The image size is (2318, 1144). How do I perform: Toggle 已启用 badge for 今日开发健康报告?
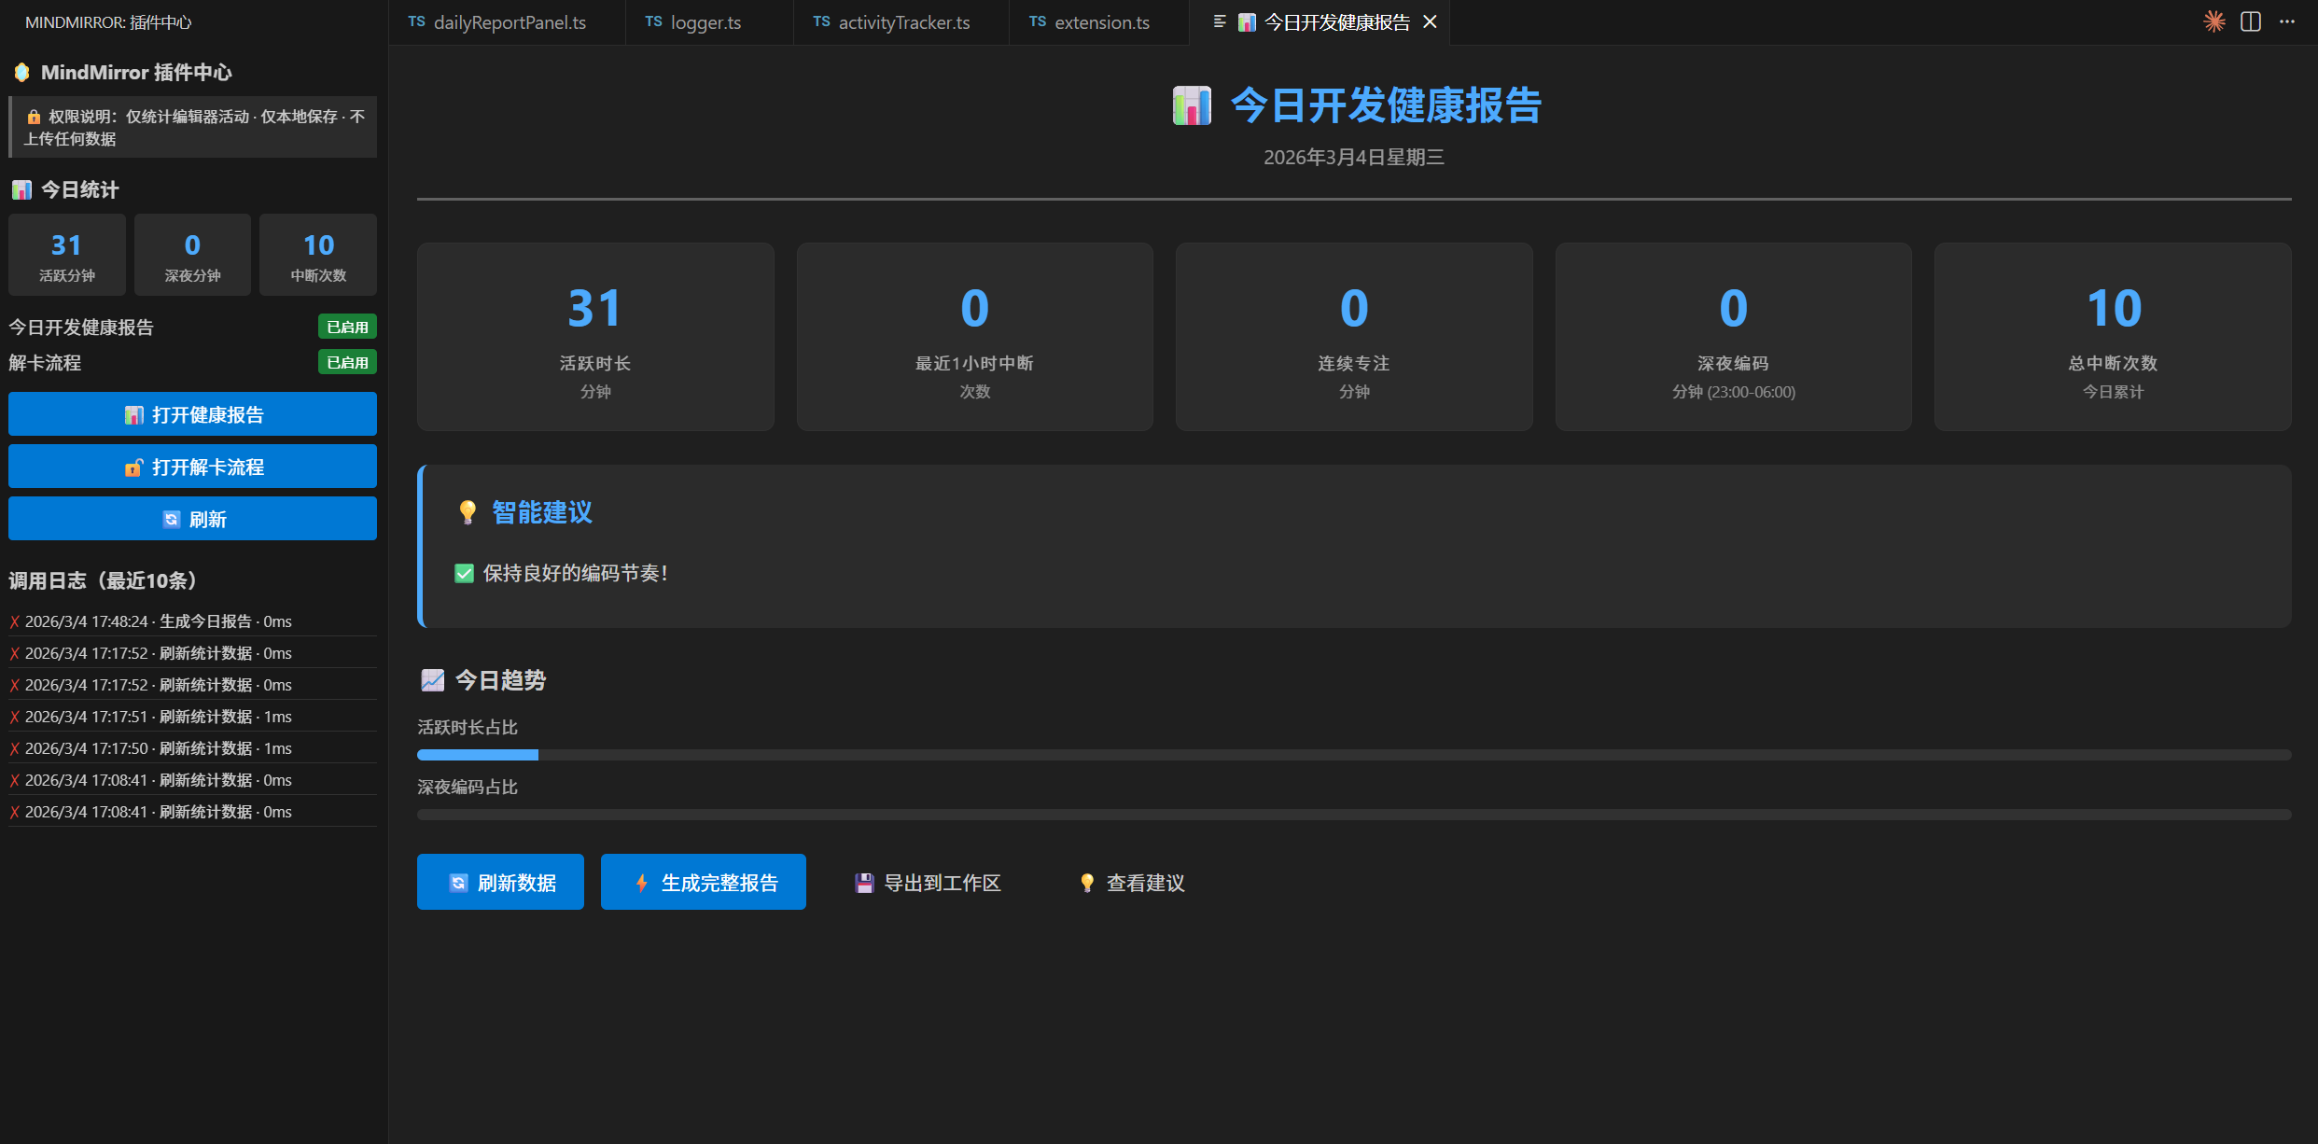point(347,328)
